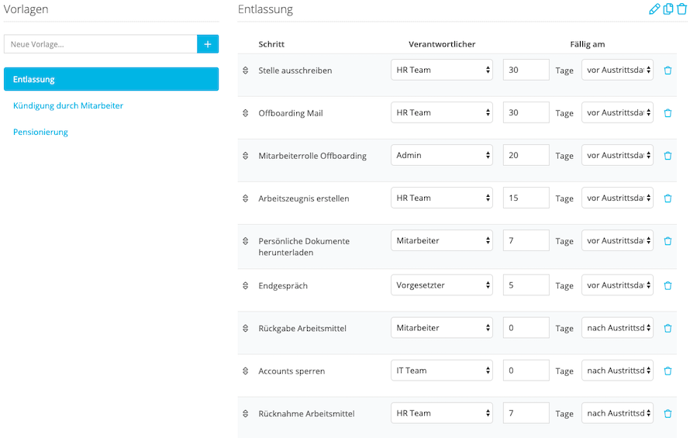
Task: Change Mitarbeiter responsible for Rückgabe Arbeitsmittel
Action: (x=442, y=328)
